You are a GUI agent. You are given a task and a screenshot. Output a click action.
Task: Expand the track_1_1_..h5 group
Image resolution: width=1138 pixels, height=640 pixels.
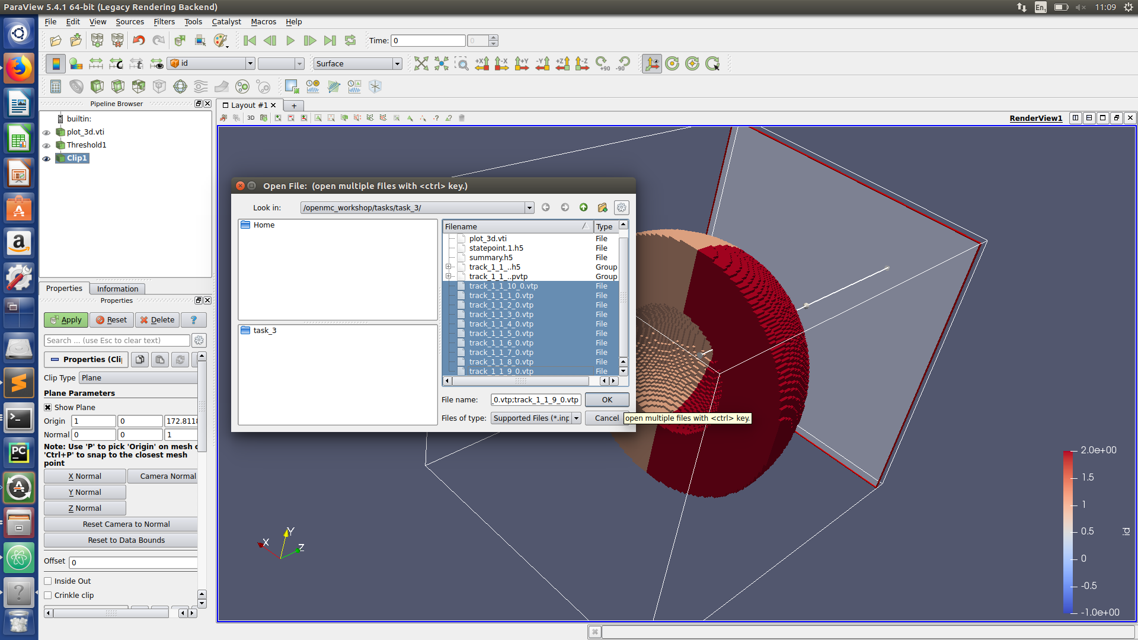[x=449, y=267]
